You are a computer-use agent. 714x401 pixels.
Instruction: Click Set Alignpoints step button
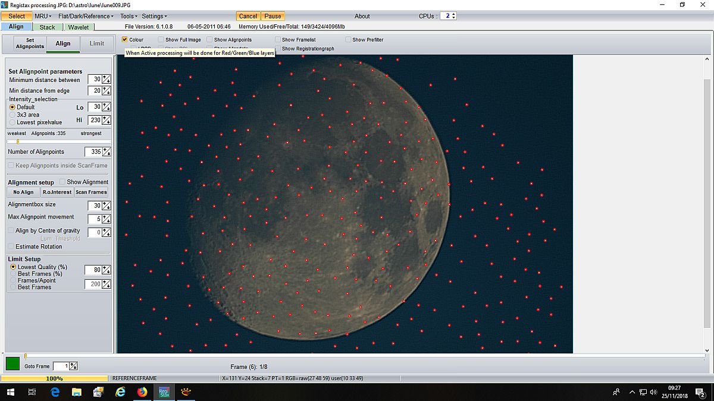(x=30, y=43)
